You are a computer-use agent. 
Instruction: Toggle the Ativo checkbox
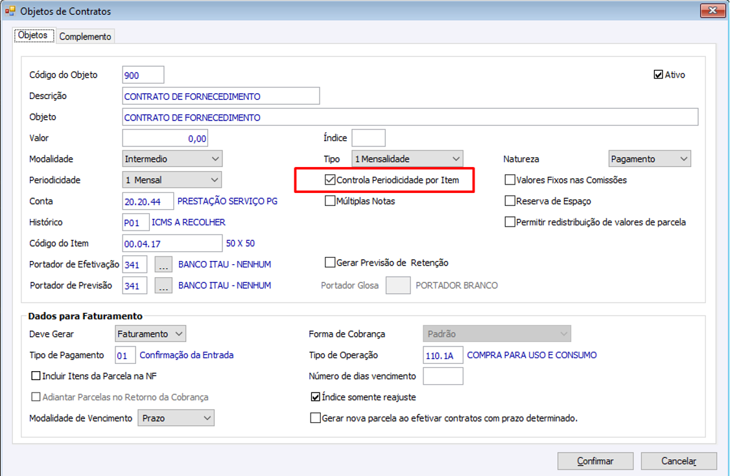[658, 74]
